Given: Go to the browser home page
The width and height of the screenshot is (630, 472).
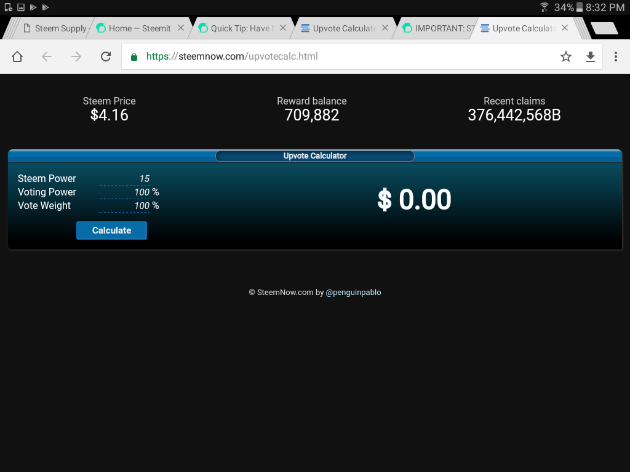Looking at the screenshot, I should [x=17, y=57].
